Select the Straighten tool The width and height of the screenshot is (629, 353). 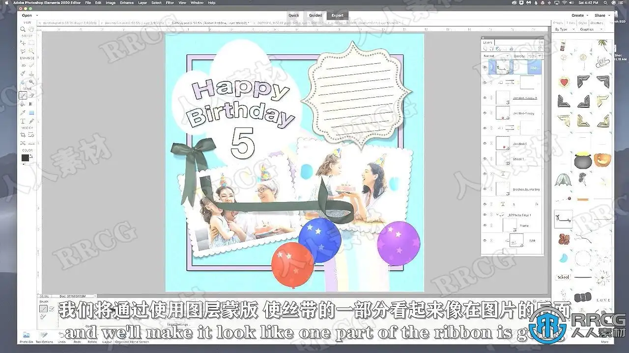click(x=31, y=143)
